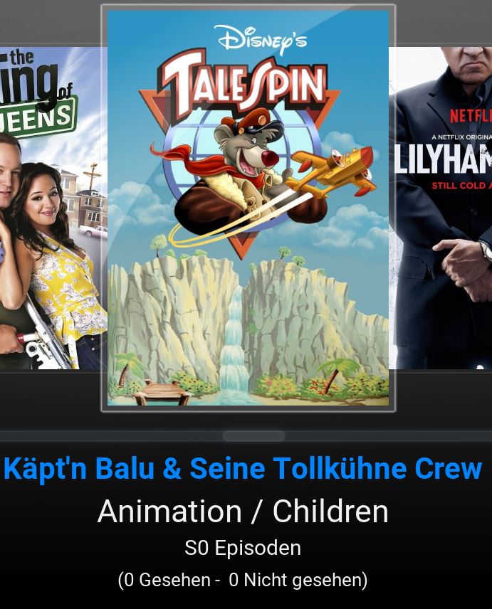Click the red Netflix logo on Lilyhammer
Image resolution: width=492 pixels, height=609 pixels.
(471, 115)
